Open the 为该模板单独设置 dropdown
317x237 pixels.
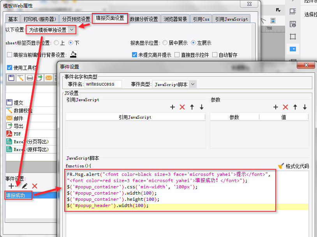point(51,30)
